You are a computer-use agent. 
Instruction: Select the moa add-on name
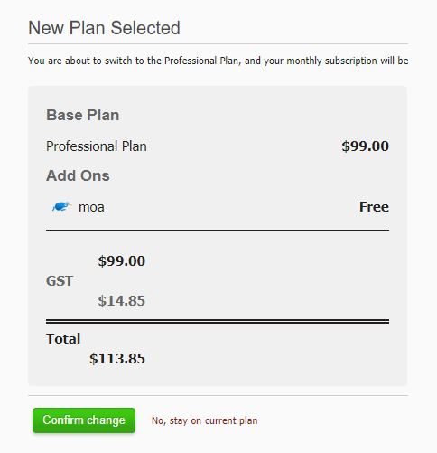point(91,207)
